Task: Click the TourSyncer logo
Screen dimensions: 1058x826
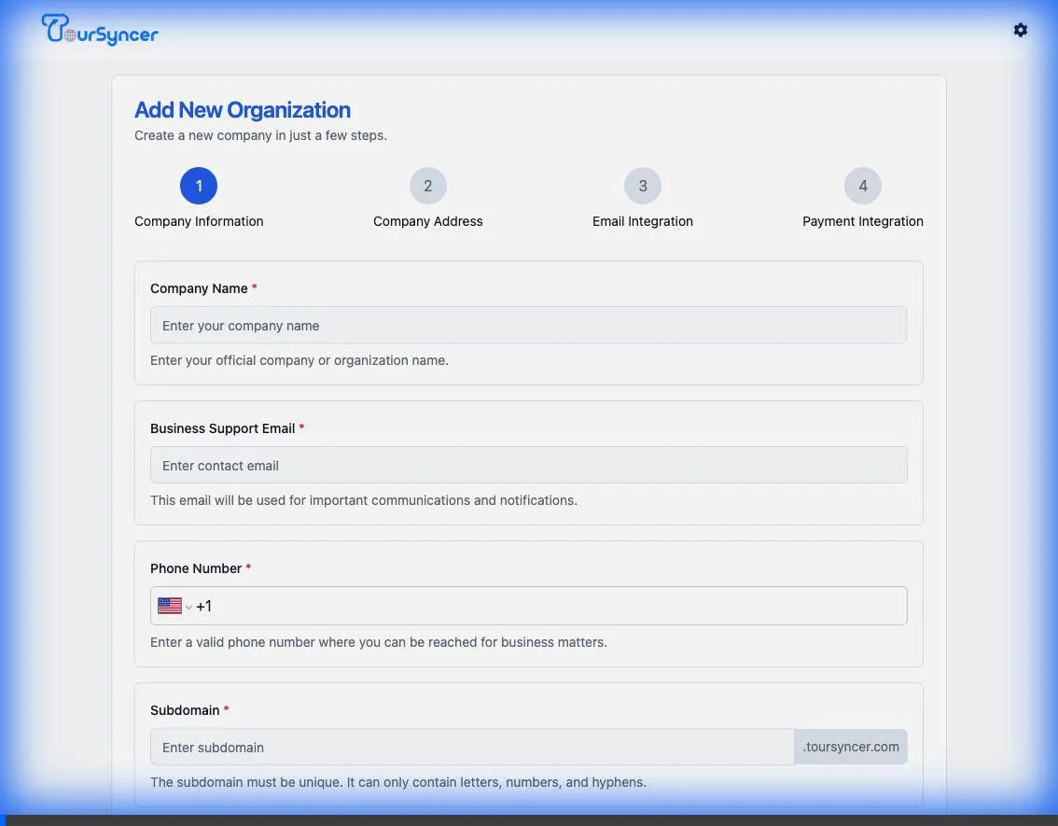Action: click(99, 30)
